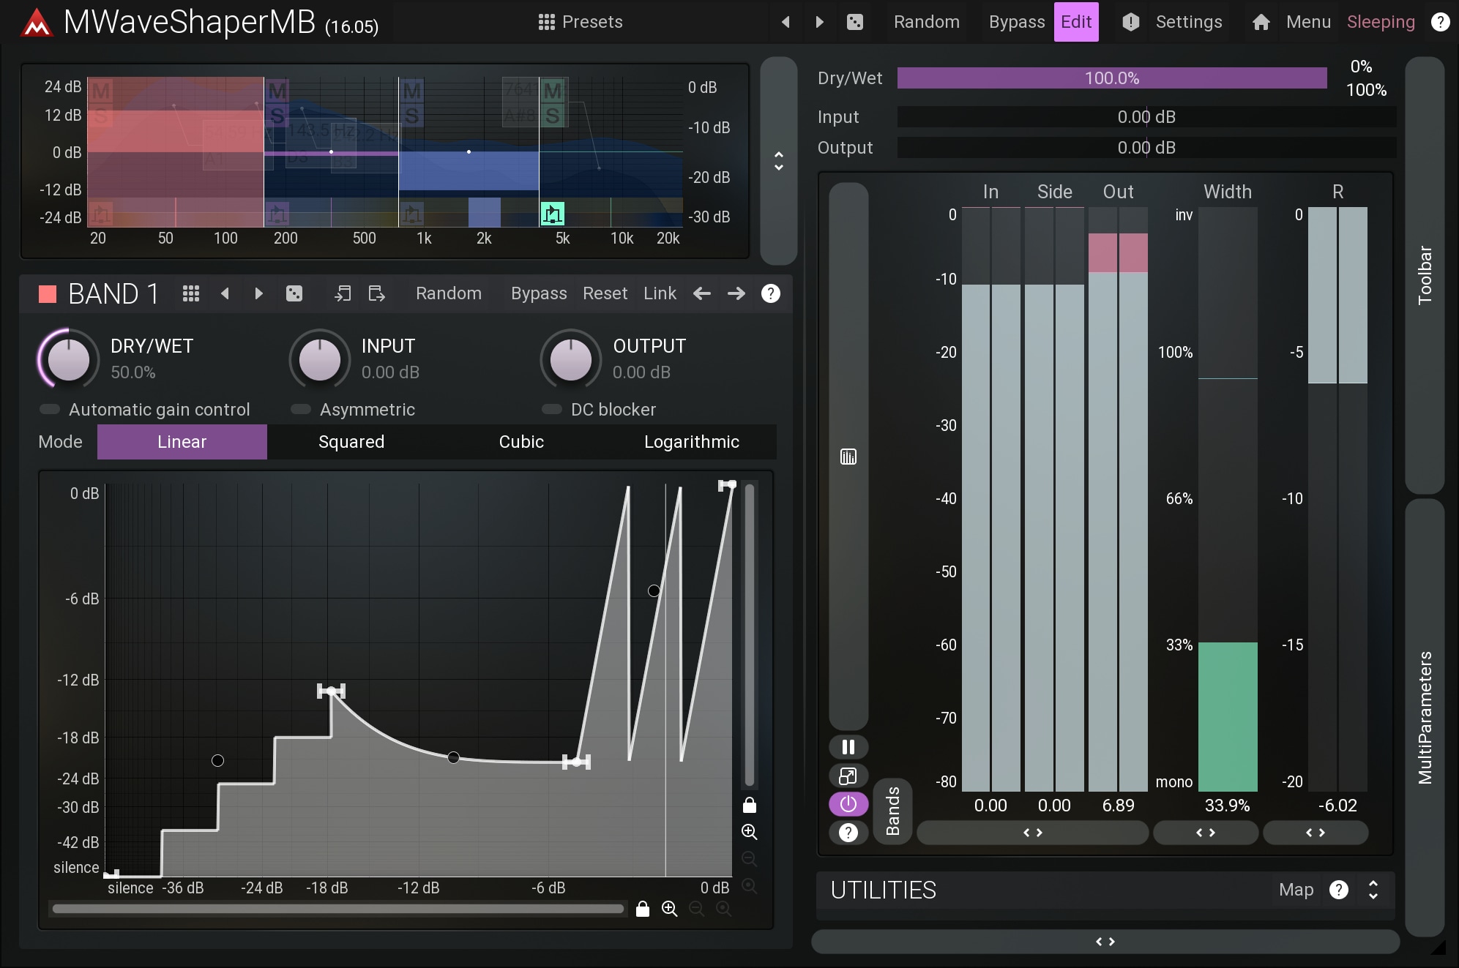Click the Band 1 red color swatch

coord(48,294)
